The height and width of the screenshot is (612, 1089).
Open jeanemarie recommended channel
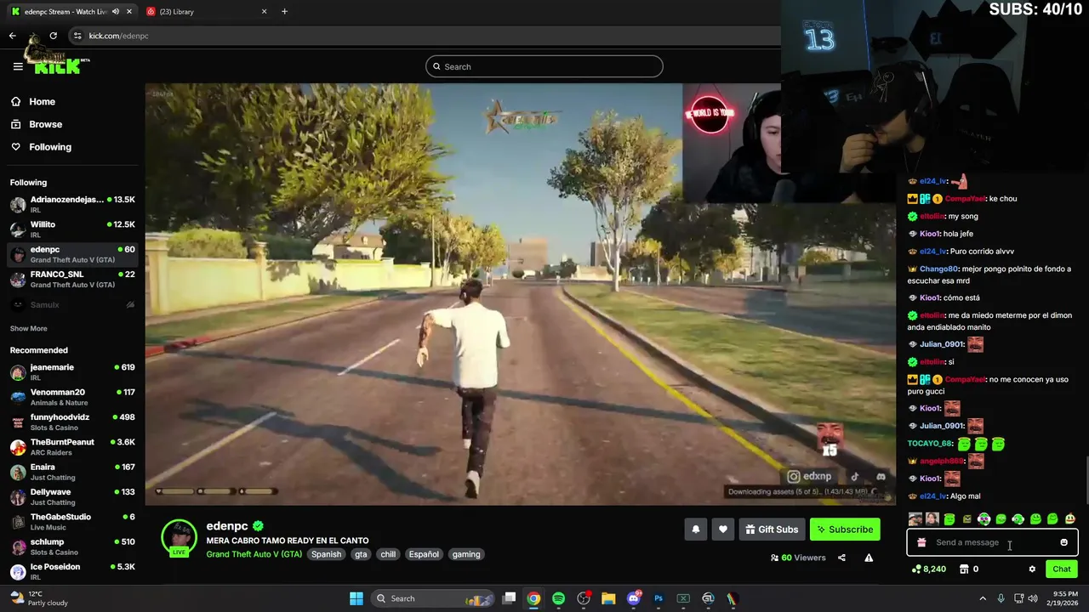tap(72, 371)
